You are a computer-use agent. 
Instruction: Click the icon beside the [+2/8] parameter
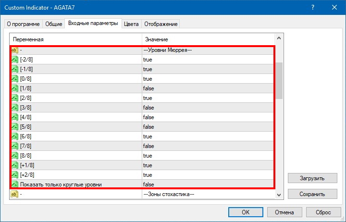point(14,175)
